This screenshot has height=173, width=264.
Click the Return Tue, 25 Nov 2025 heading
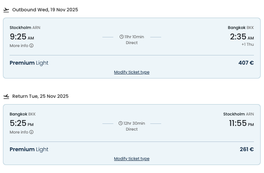coord(40,96)
